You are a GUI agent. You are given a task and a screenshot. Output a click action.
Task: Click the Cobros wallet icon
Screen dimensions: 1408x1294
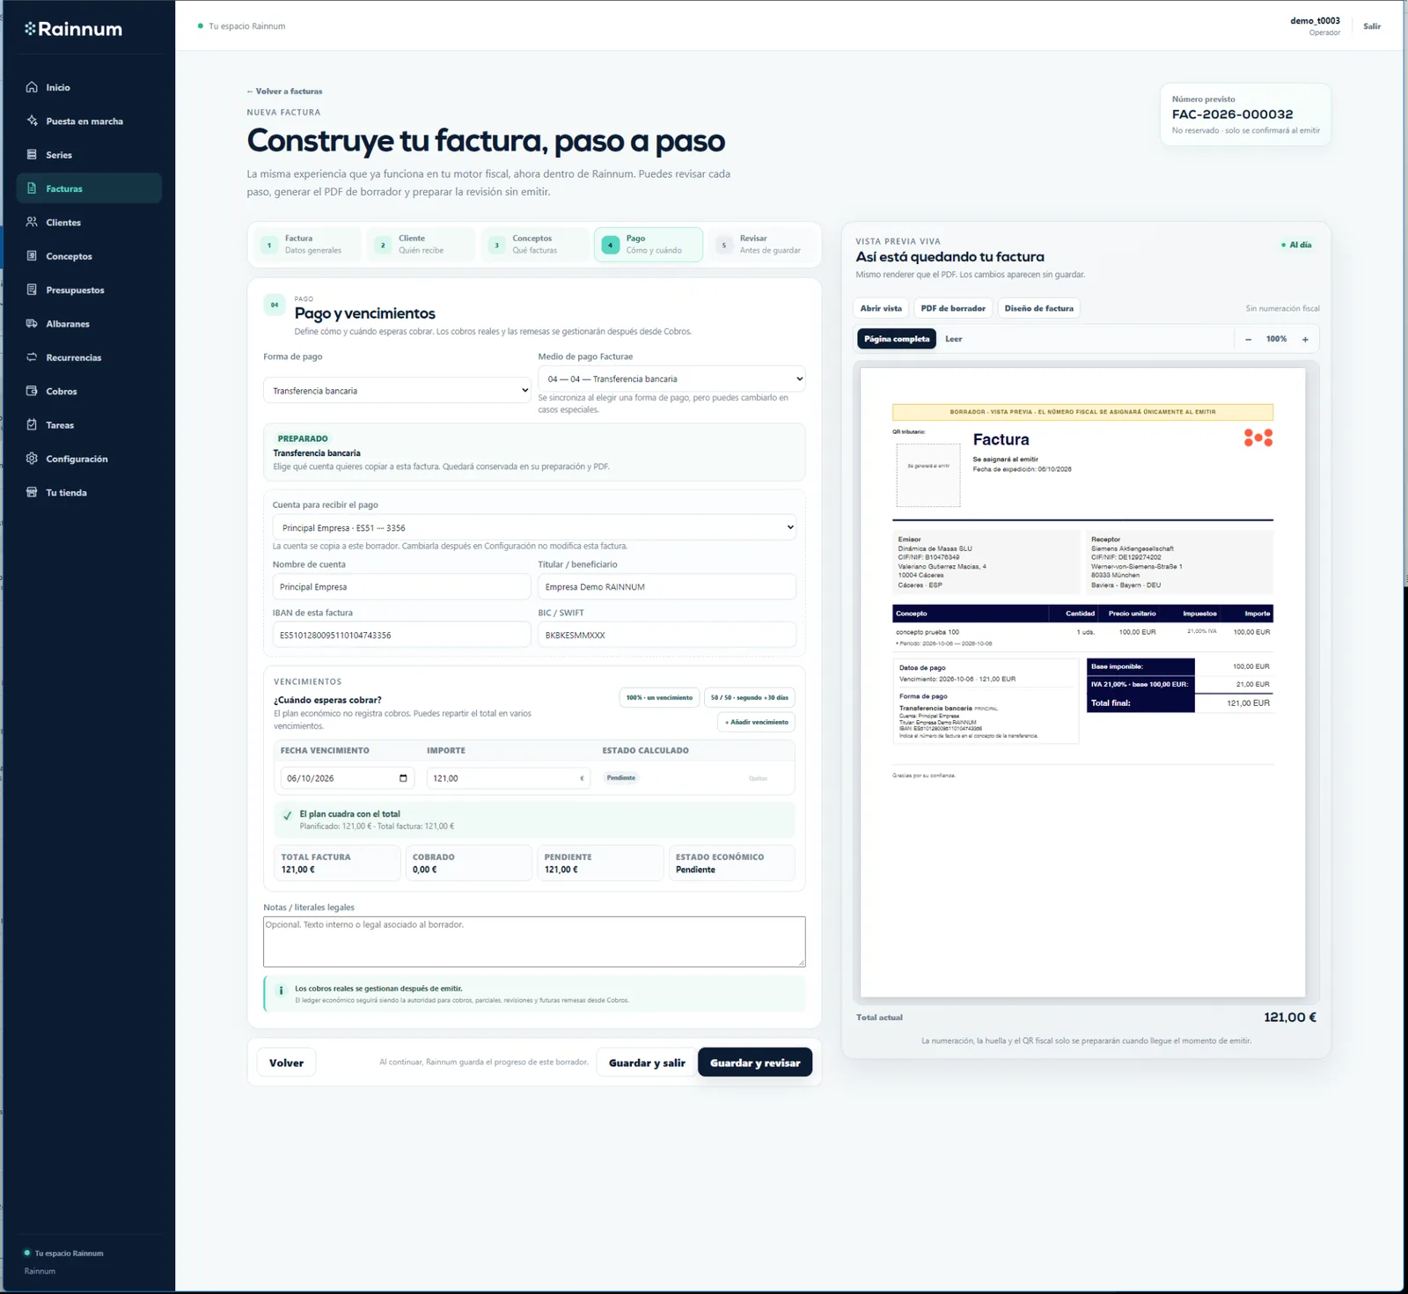coord(32,391)
